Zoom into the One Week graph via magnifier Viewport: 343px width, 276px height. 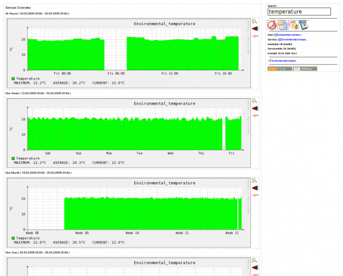point(254,101)
